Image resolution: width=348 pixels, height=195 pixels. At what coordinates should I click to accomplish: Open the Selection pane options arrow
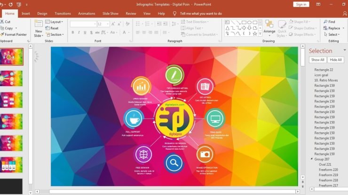pos(345,50)
